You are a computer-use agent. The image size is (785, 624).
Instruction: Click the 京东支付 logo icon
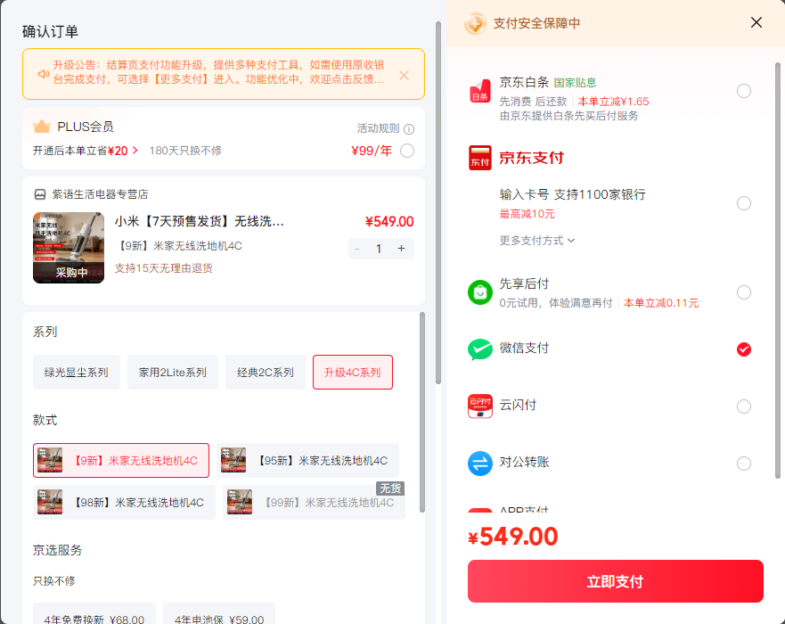[x=479, y=158]
